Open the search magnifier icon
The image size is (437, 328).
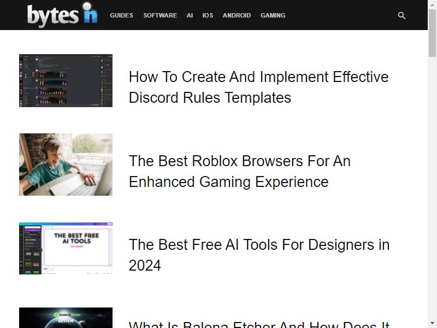[x=401, y=16]
